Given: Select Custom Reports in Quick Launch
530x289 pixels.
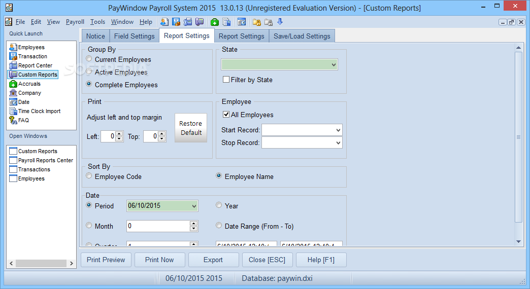Looking at the screenshot, I should pos(33,75).
